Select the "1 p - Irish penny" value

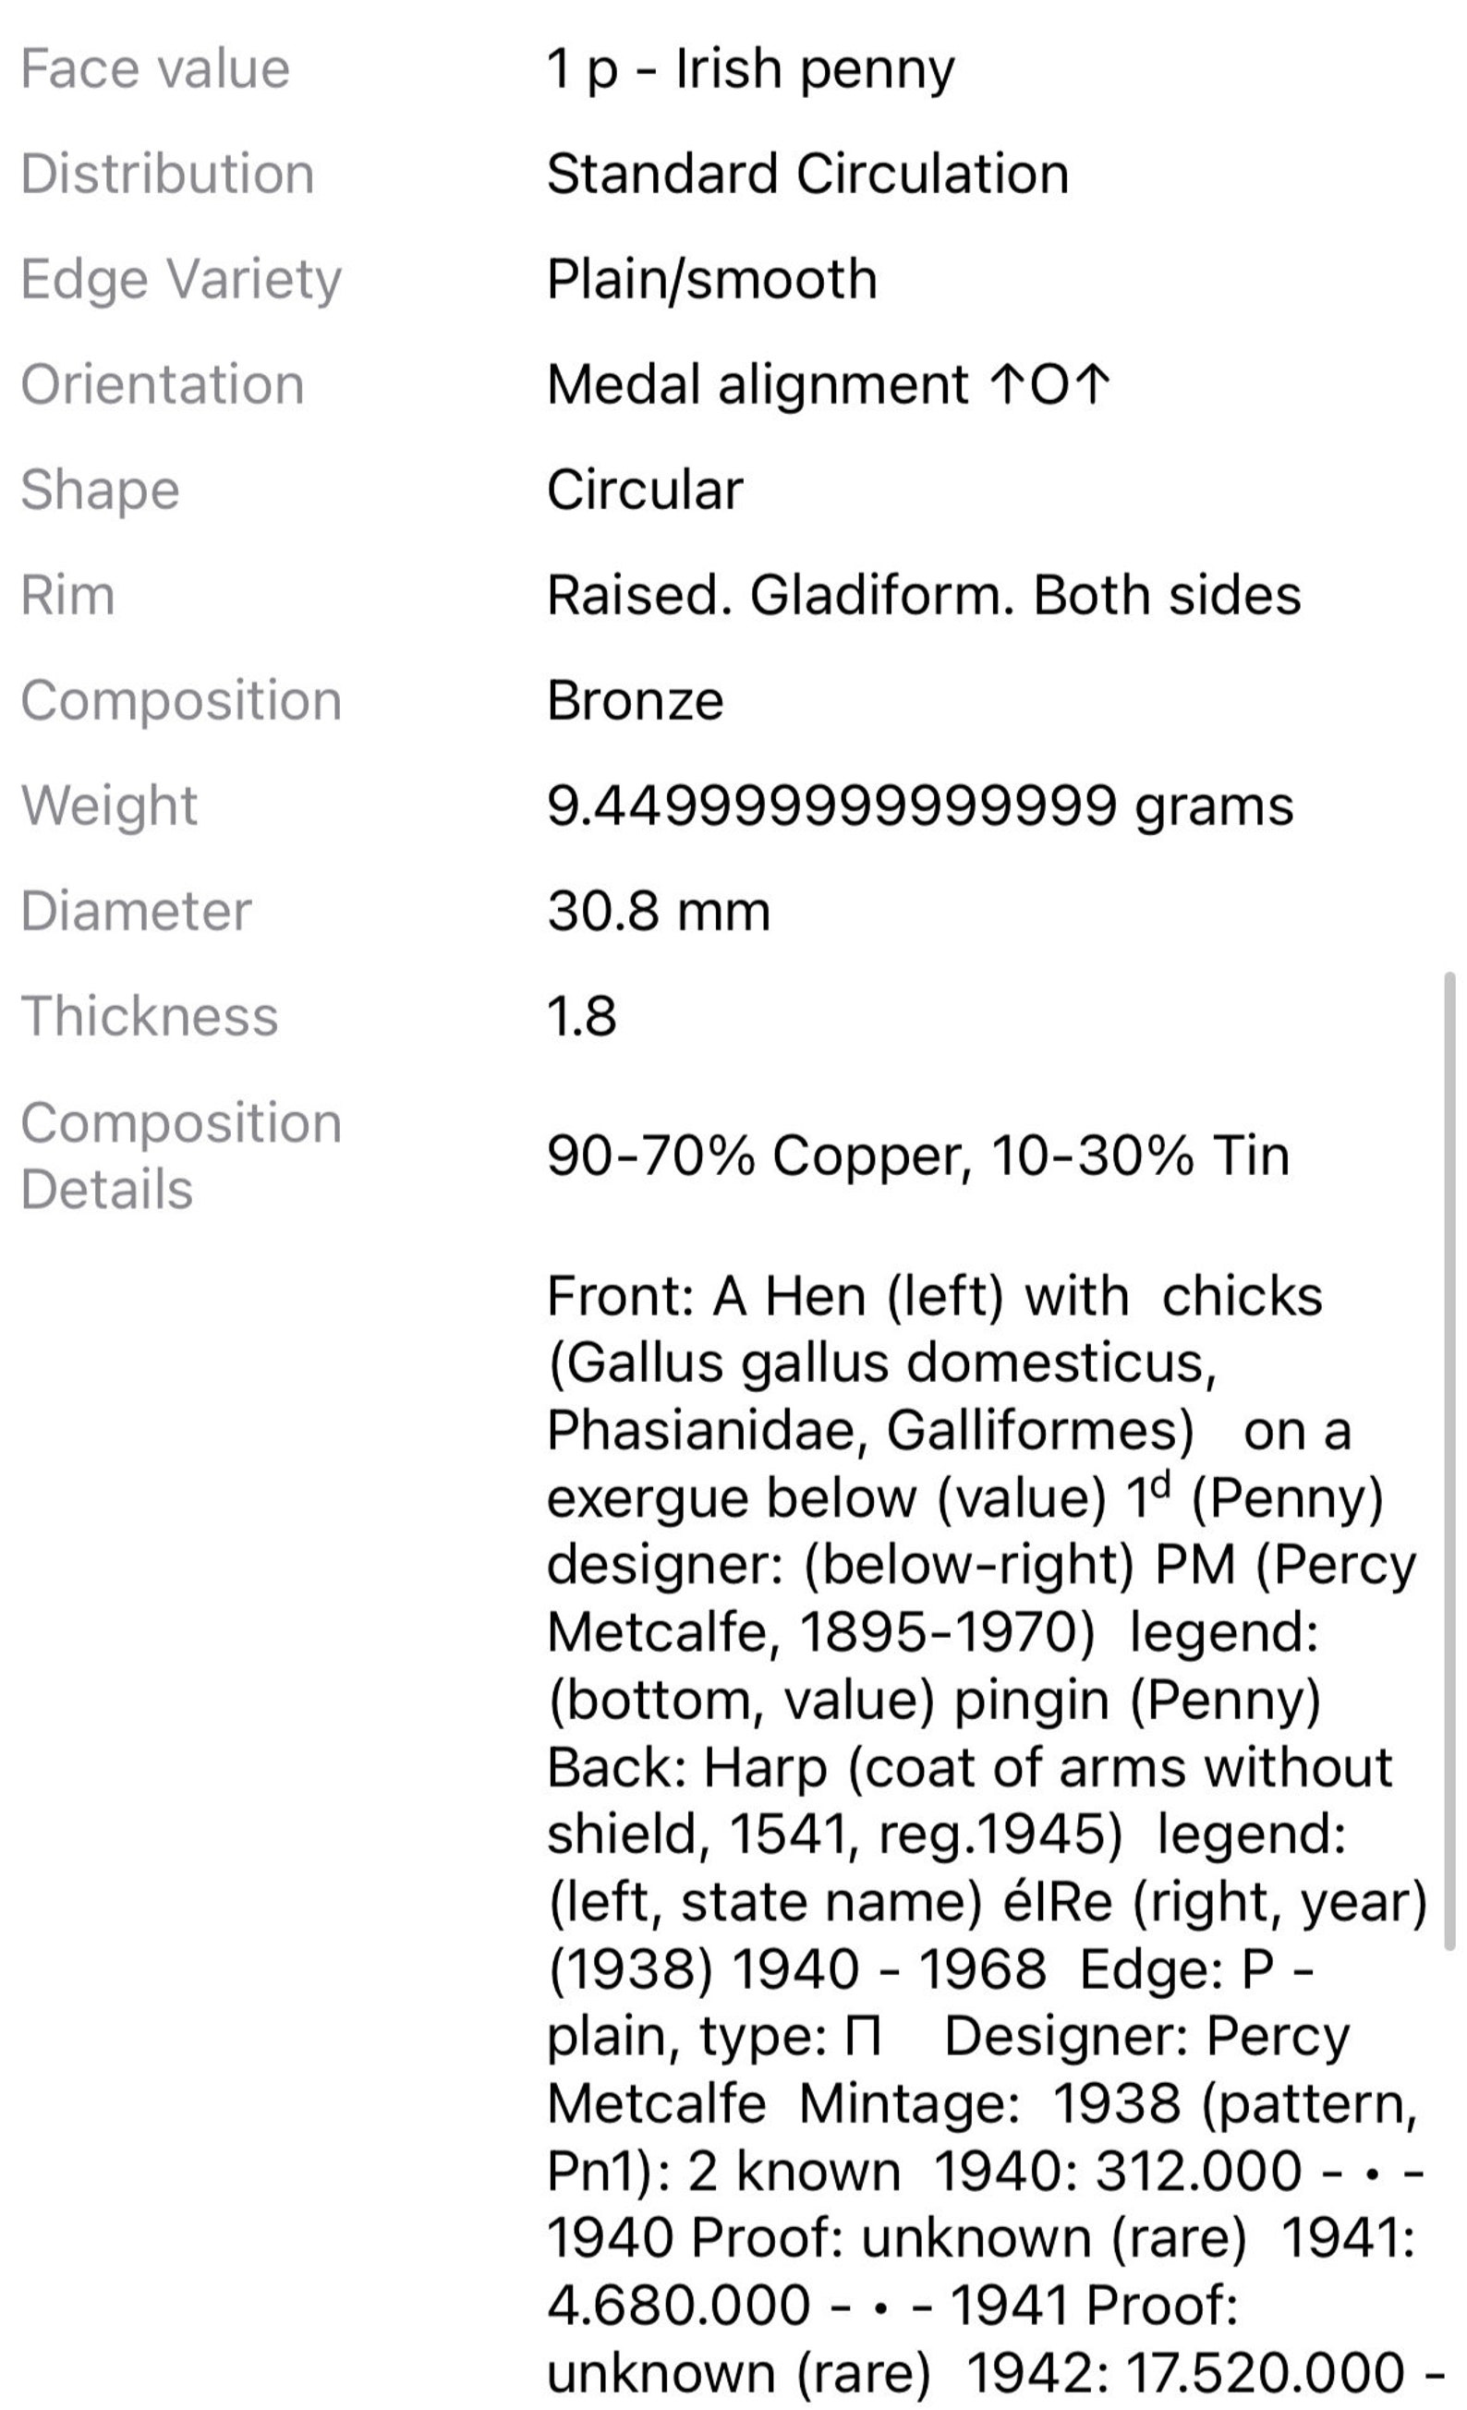[750, 70]
